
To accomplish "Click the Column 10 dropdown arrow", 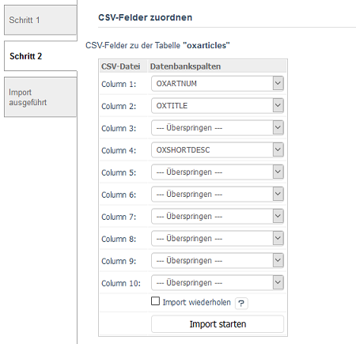I will [x=278, y=282].
